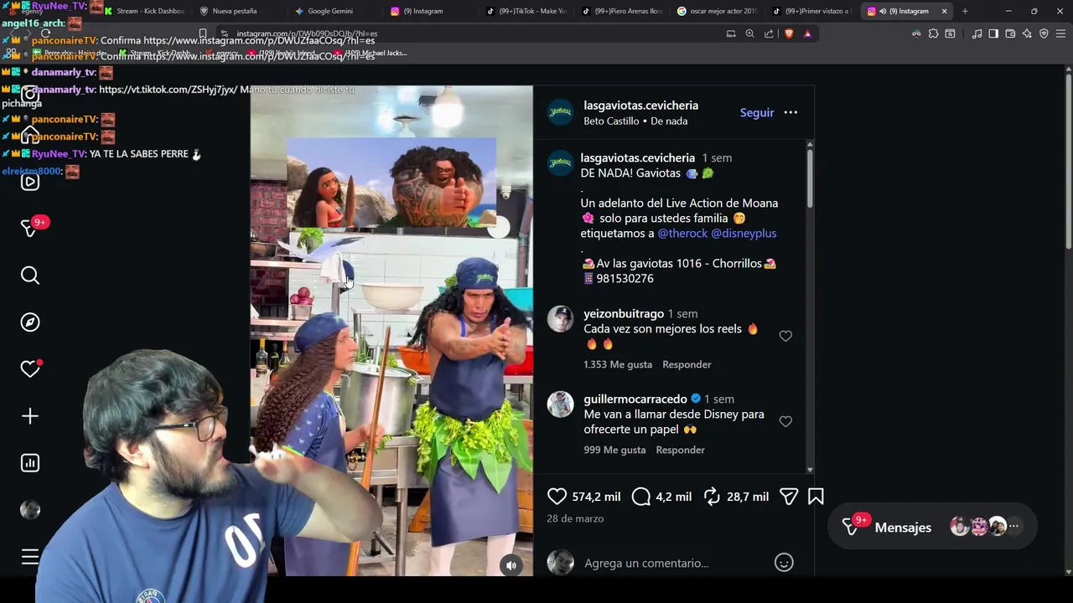The width and height of the screenshot is (1073, 603).
Task: Open Reels icon in sidebar
Action: coord(30,182)
